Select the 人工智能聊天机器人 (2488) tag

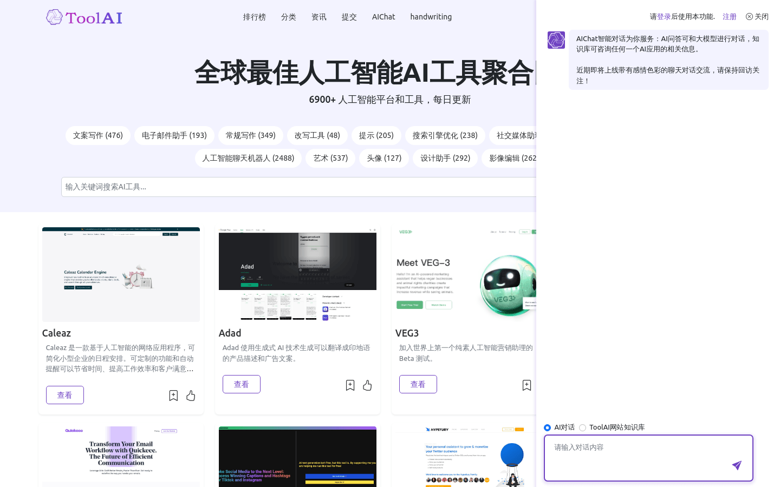pos(248,158)
